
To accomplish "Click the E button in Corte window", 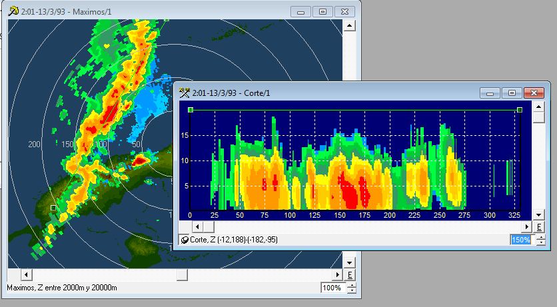I will point(539,227).
